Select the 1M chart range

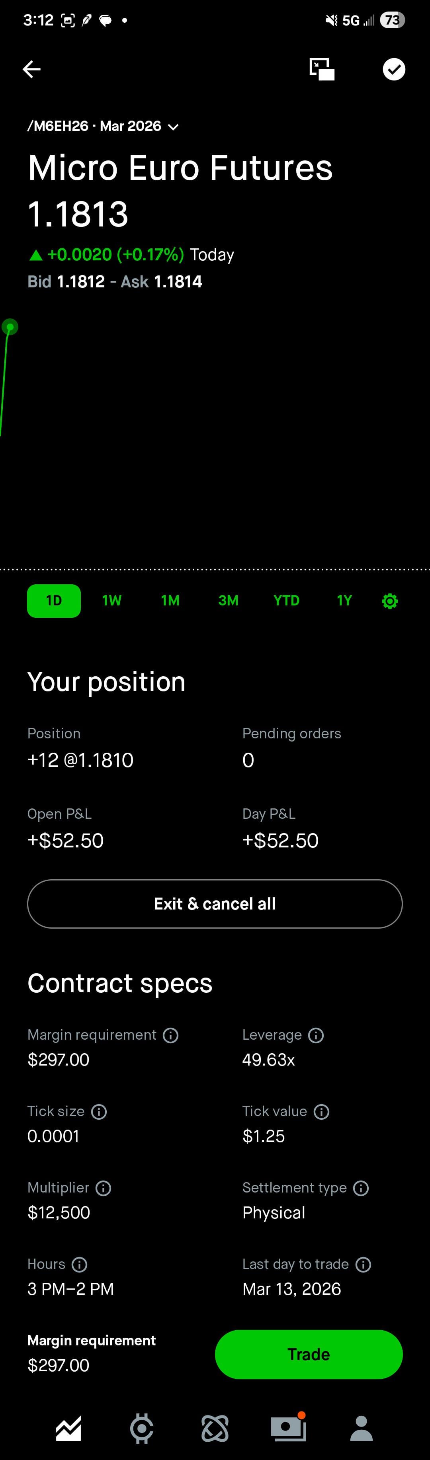click(170, 601)
